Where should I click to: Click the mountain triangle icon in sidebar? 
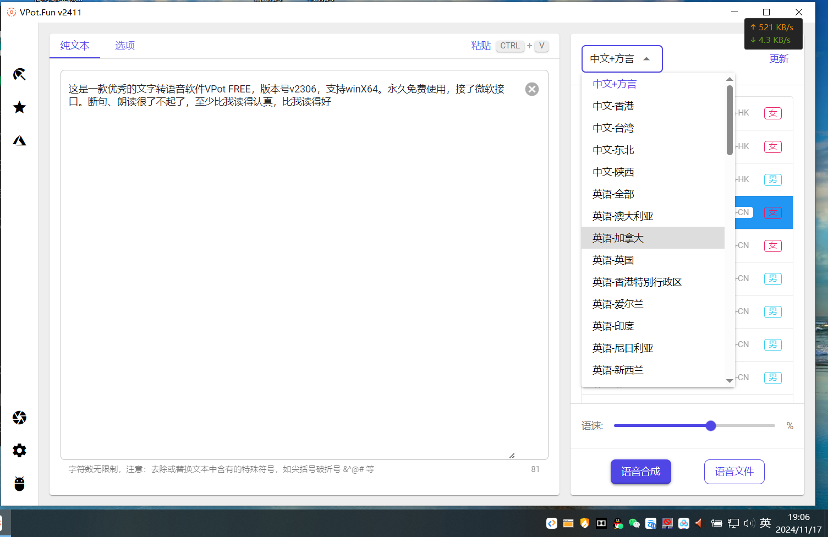pos(19,140)
